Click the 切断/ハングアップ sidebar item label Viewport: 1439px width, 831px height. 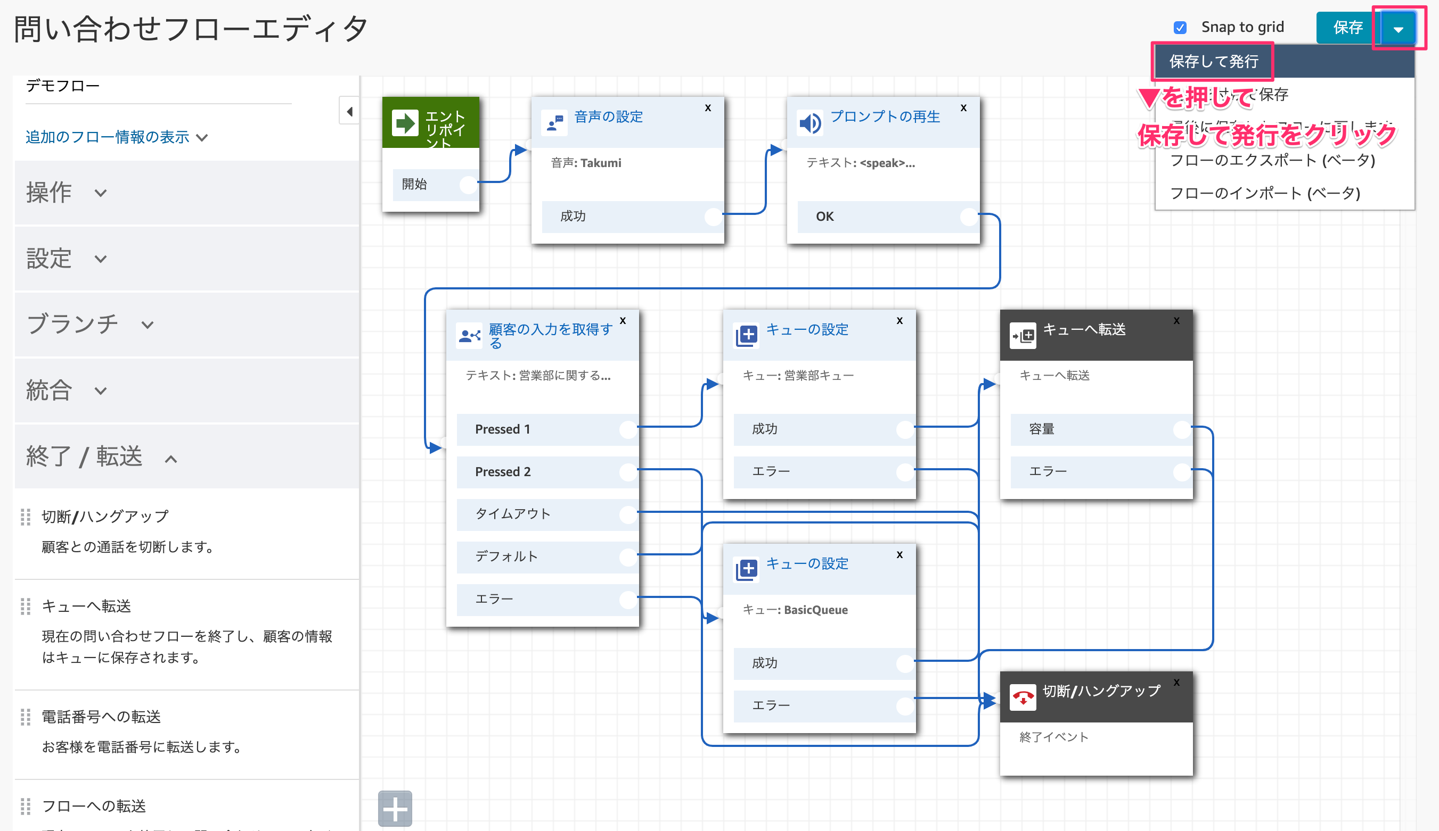pyautogui.click(x=105, y=517)
